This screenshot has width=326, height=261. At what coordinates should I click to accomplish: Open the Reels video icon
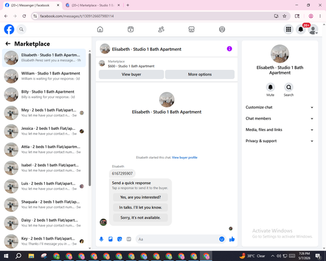point(130,29)
